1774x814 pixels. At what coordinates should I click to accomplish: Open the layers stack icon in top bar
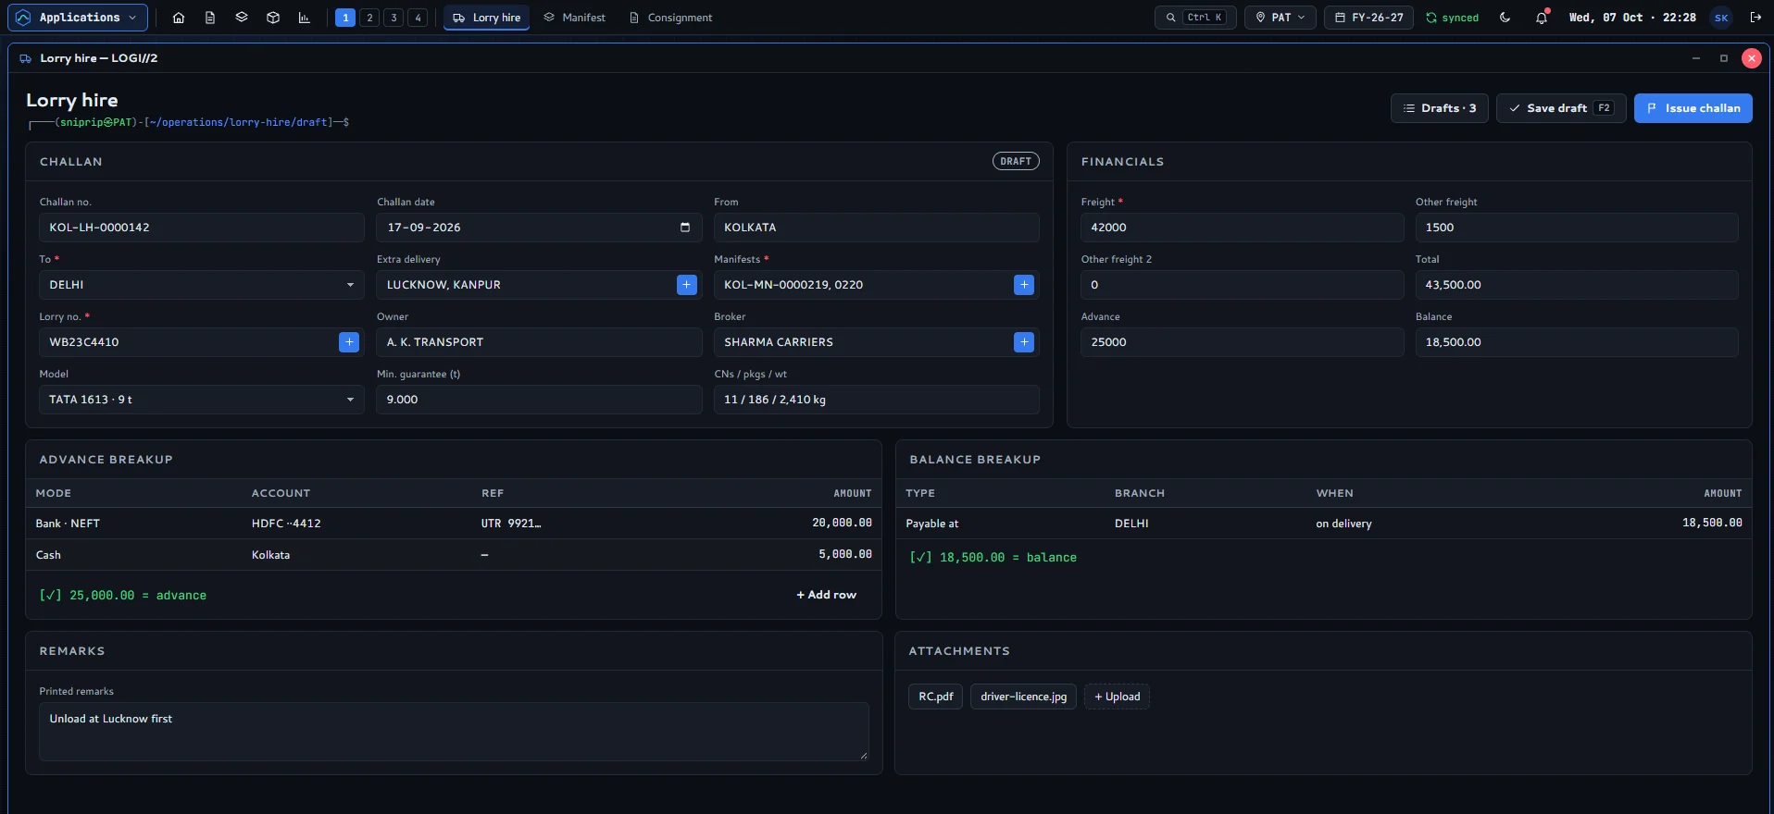(x=242, y=18)
